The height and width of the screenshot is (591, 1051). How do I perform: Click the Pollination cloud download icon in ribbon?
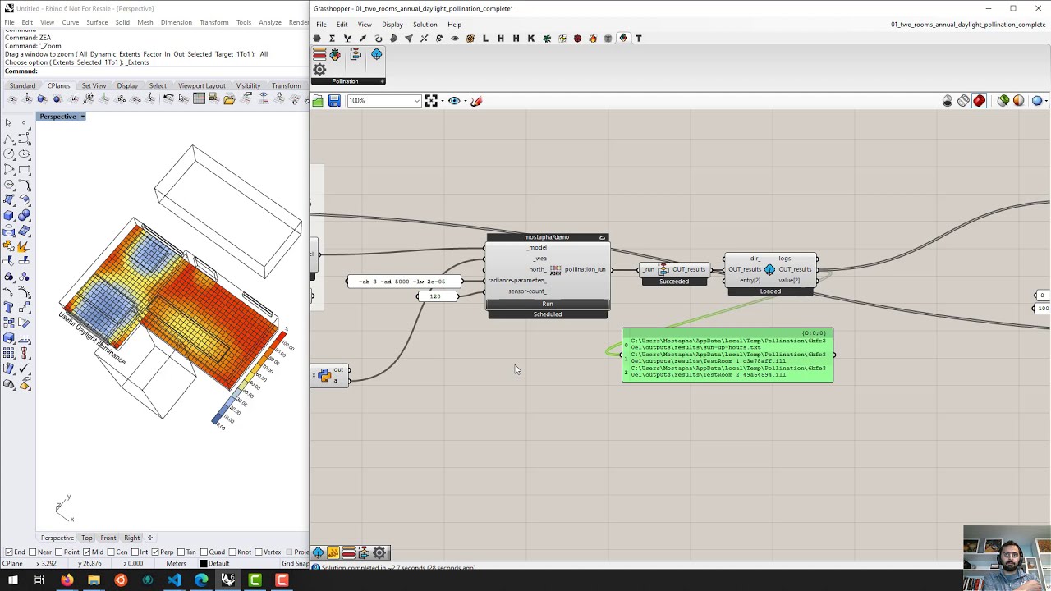pyautogui.click(x=376, y=54)
